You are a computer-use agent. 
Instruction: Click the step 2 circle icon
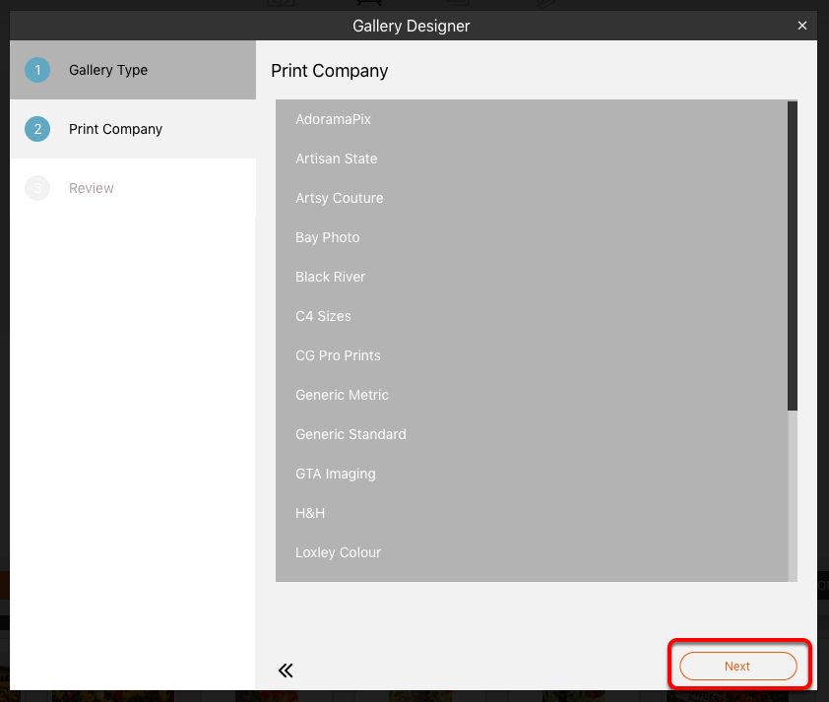tap(37, 129)
